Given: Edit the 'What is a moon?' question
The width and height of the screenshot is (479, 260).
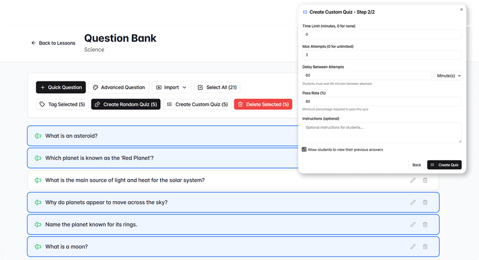Looking at the screenshot, I should point(413,247).
